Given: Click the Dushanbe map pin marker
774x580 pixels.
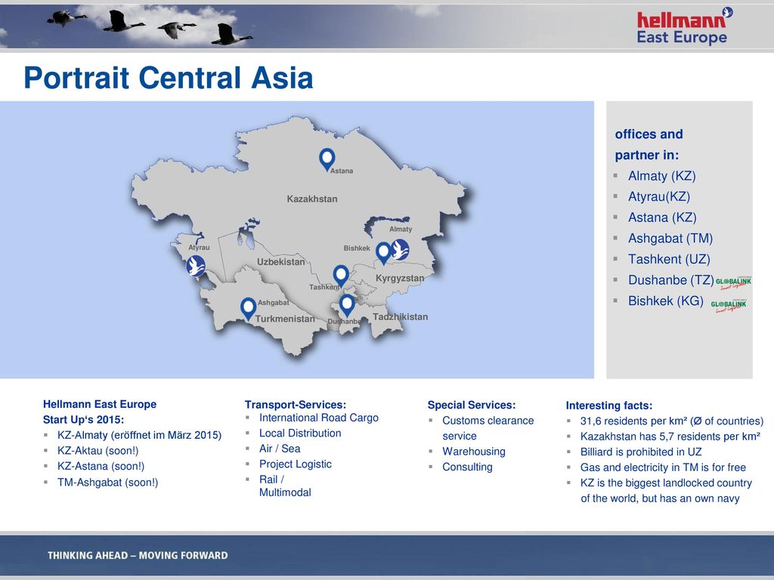Looking at the screenshot, I should 347,305.
